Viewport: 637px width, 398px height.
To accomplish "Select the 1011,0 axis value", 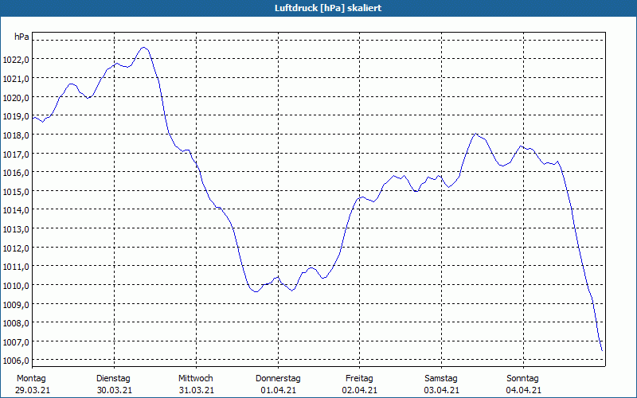I will 16,267.
